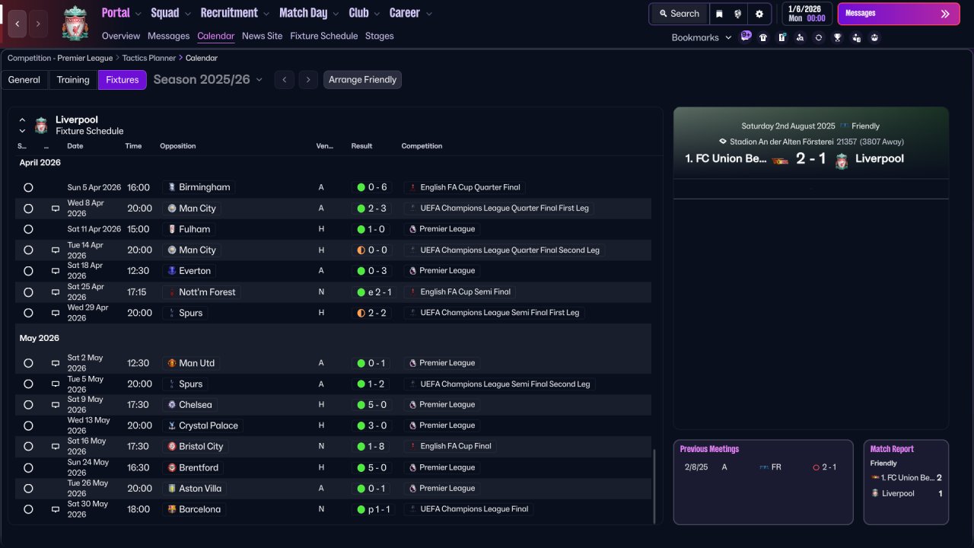
Task: Click the globe icon beside Search
Action: click(x=738, y=14)
